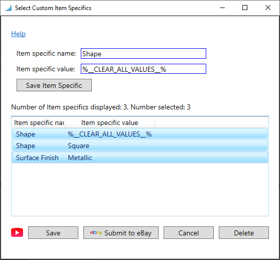Viewport: 280px width, 260px height.
Task: Sort by Item specific value column header
Action: pos(110,122)
